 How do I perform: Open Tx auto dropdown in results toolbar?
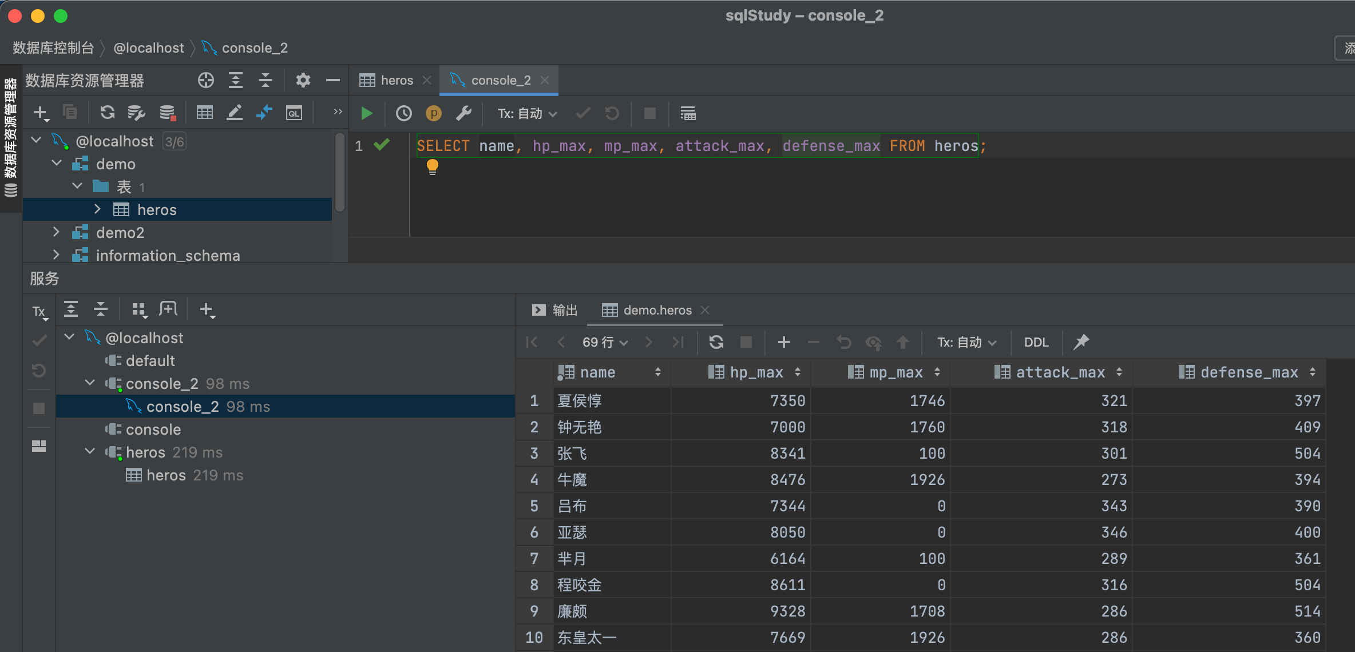(x=967, y=342)
